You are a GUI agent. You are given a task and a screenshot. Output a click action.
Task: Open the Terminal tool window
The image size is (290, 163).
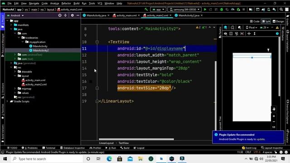(x=49, y=148)
